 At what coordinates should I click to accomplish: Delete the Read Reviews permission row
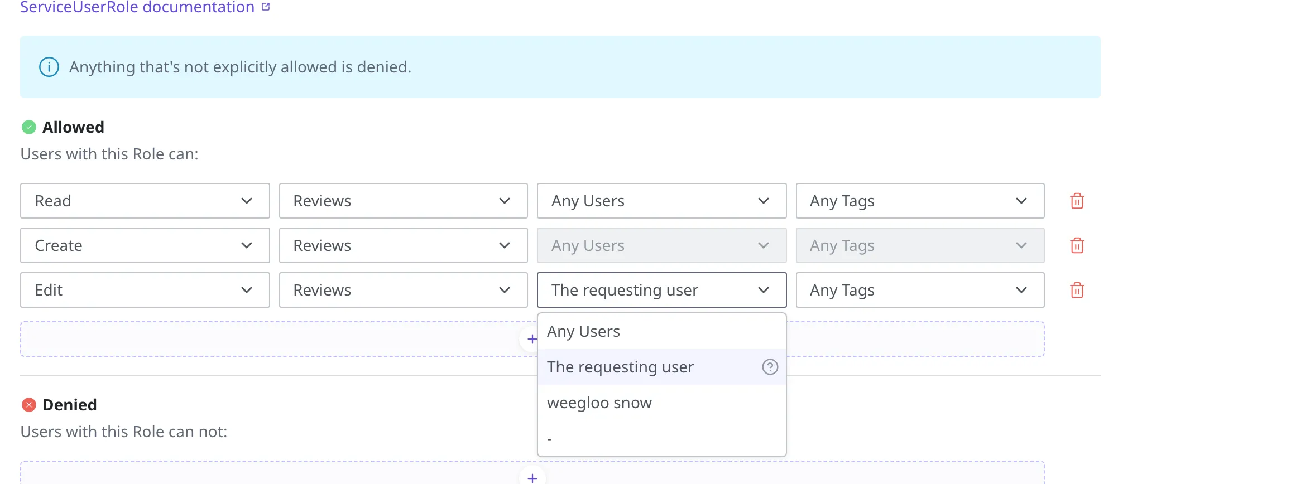pos(1077,201)
